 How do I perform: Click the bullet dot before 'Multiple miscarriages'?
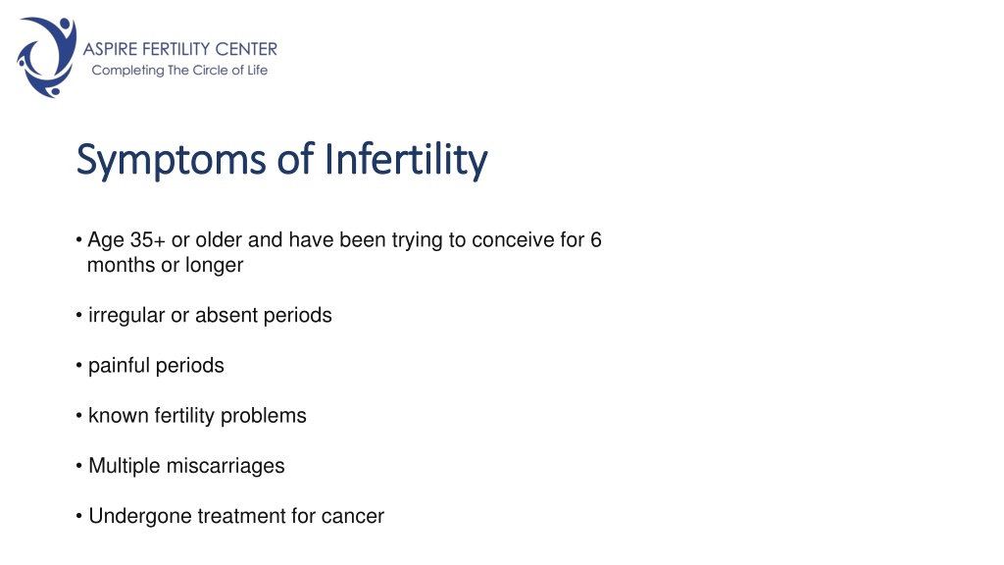tap(78, 466)
